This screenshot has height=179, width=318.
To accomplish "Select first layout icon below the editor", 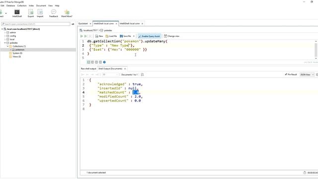I will tap(88, 62).
